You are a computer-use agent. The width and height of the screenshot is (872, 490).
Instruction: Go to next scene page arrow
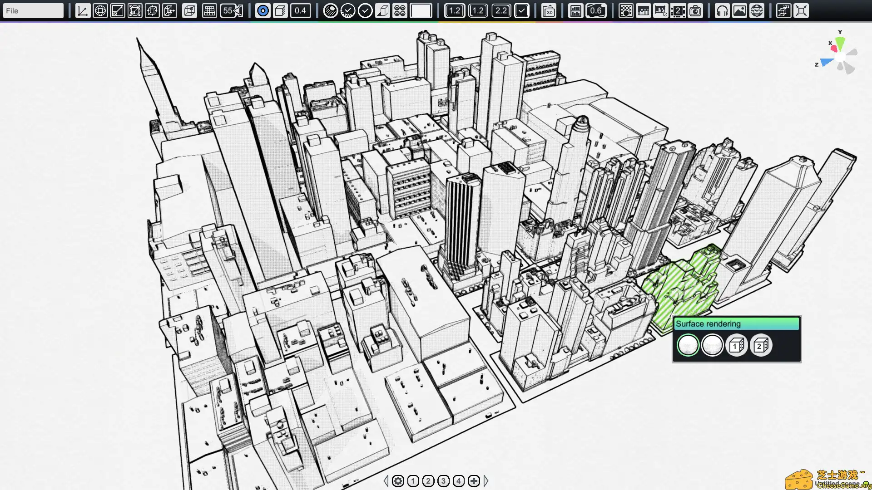(486, 481)
